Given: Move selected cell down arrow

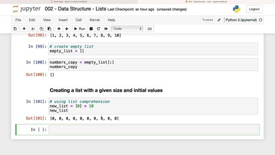Looking at the screenshot, I should tap(67, 29).
